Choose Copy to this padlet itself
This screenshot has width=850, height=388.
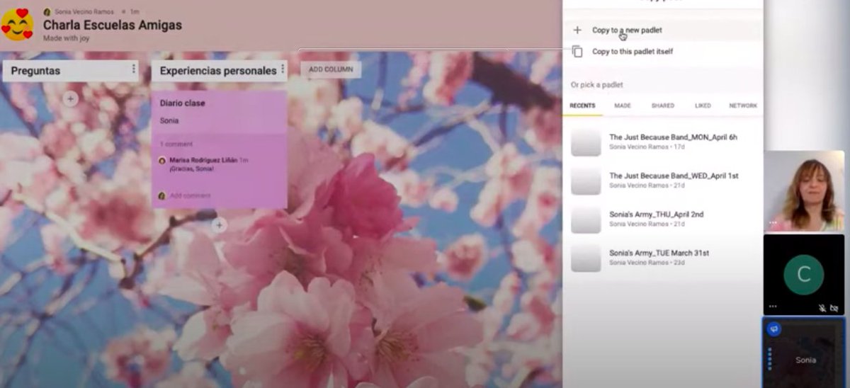[x=633, y=52]
